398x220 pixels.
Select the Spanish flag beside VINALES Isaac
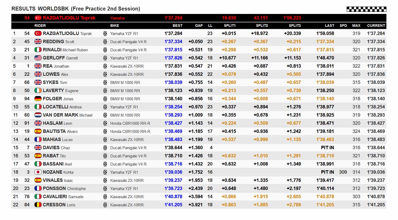(x=38, y=180)
